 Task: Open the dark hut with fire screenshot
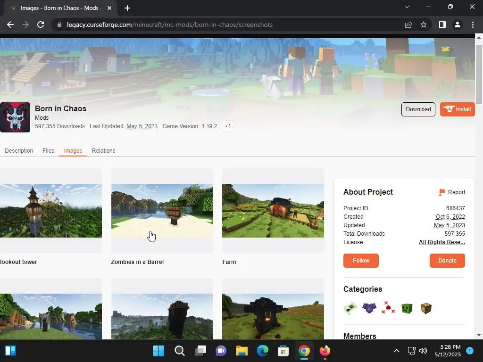pyautogui.click(x=273, y=316)
